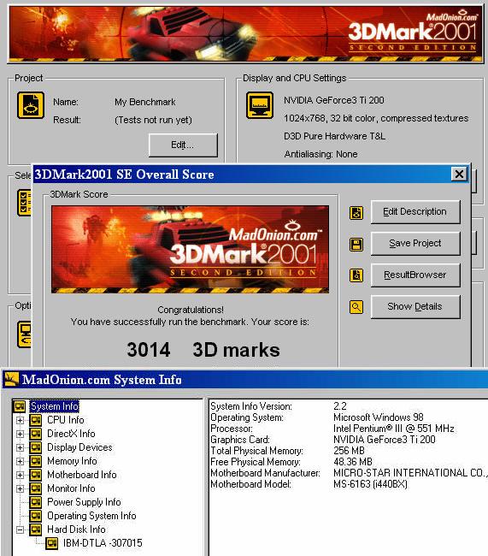Screen dimensions: 488x556
Task: Click the DirectX Info tree icon
Action: point(35,434)
